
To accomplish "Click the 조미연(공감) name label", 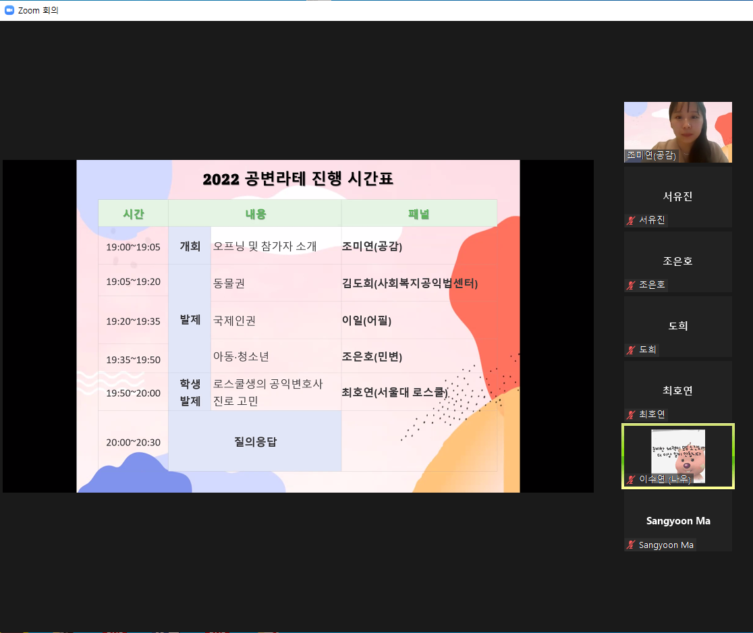I will pyautogui.click(x=650, y=155).
